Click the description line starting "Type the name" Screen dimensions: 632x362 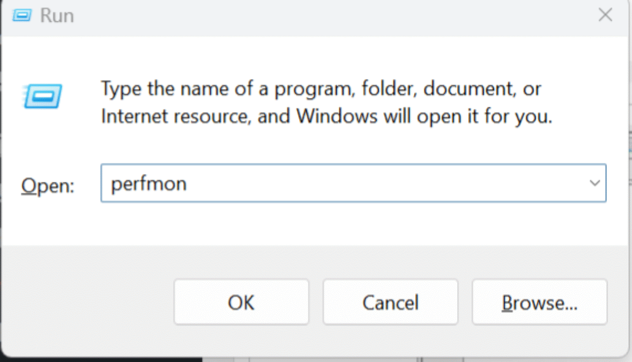coord(321,88)
